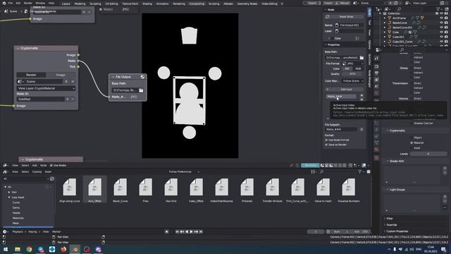Open timeline Playback menu
The height and width of the screenshot is (254, 451).
tap(19, 231)
